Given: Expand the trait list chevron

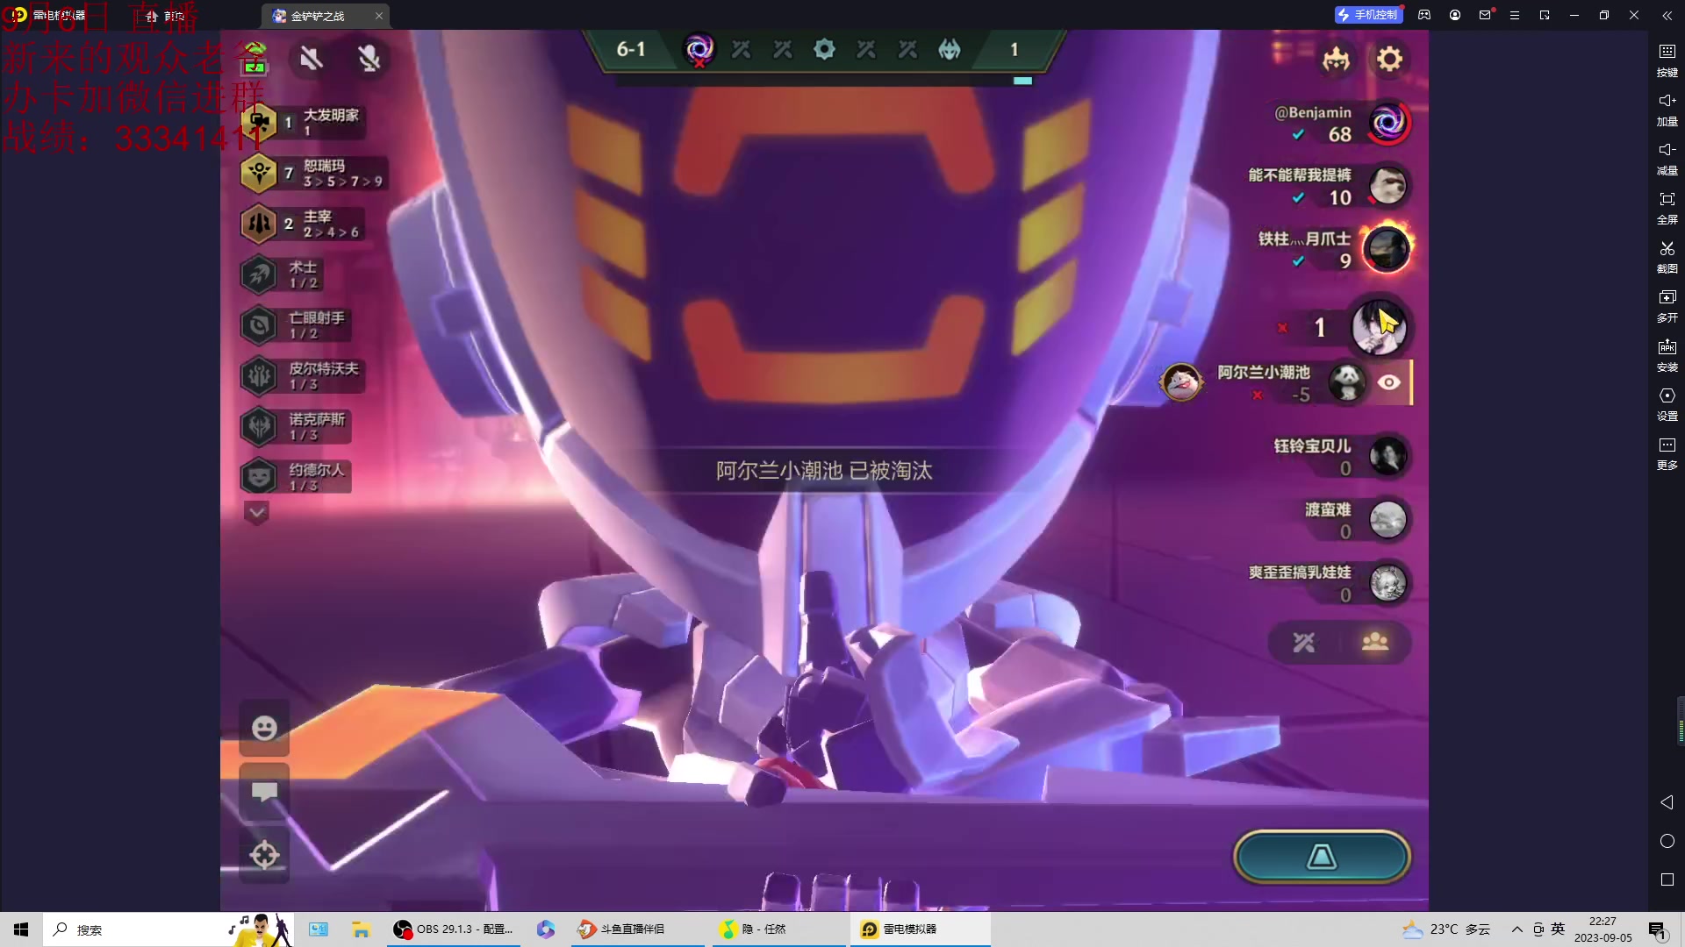Looking at the screenshot, I should 256,512.
